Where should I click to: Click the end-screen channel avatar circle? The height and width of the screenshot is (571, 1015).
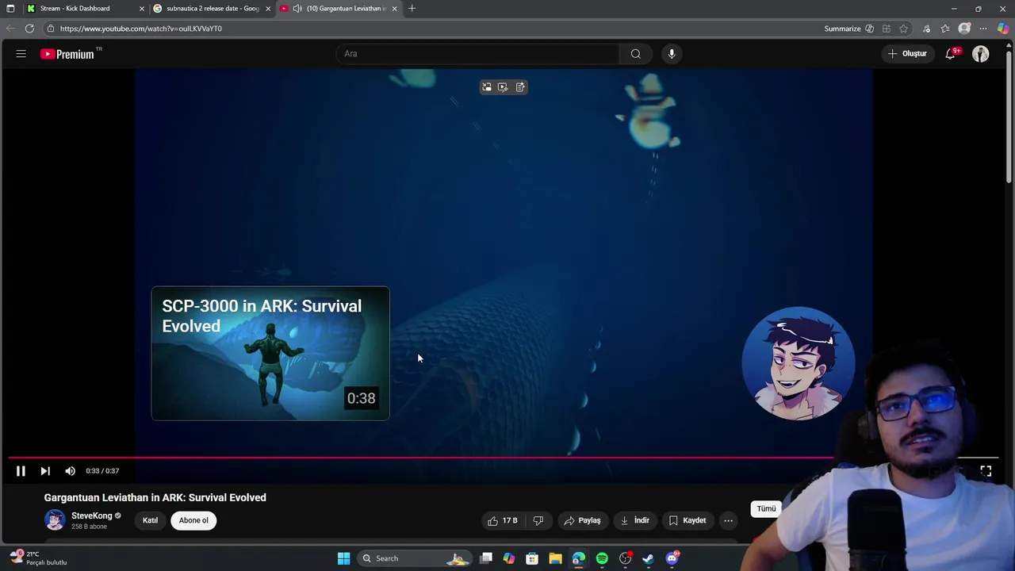tap(798, 362)
